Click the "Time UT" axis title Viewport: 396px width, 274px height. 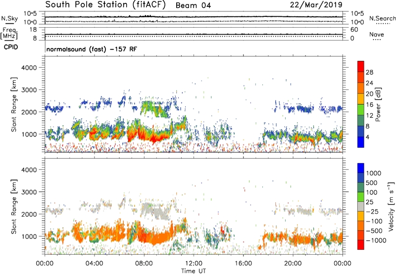194,271
